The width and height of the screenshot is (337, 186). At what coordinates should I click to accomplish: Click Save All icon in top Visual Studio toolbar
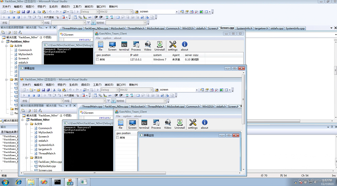[28, 12]
